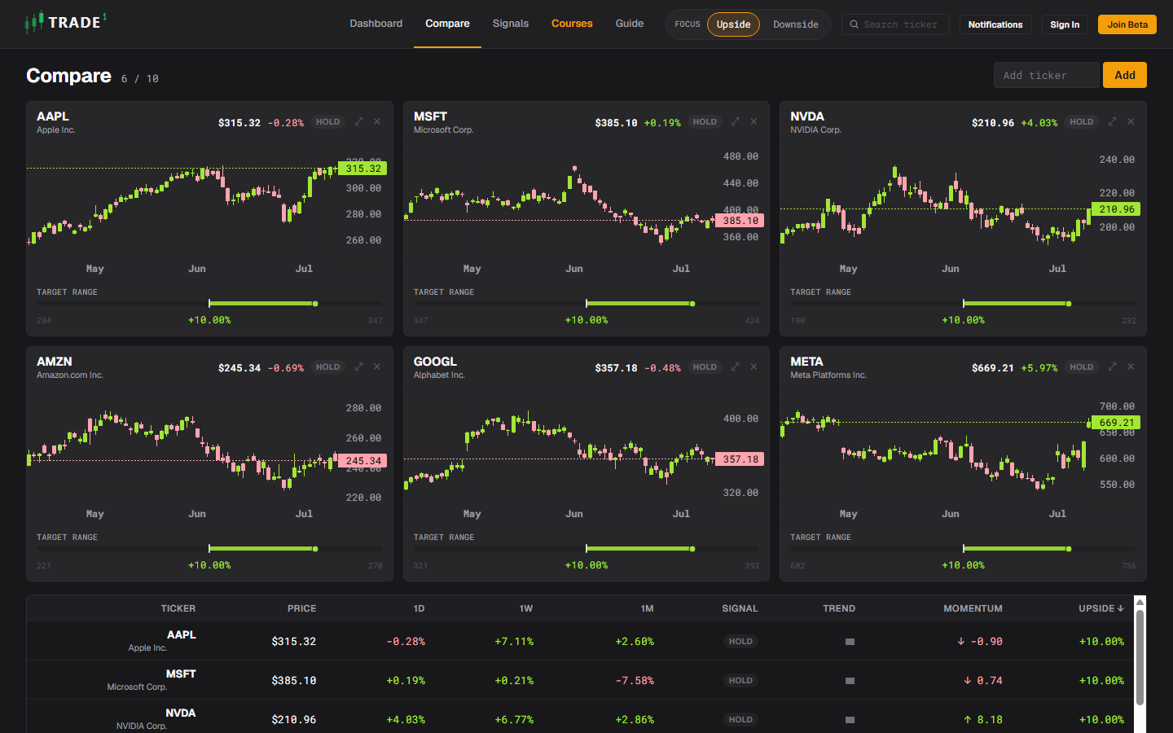This screenshot has width=1173, height=733.
Task: Remove the AAPL card
Action: [377, 121]
